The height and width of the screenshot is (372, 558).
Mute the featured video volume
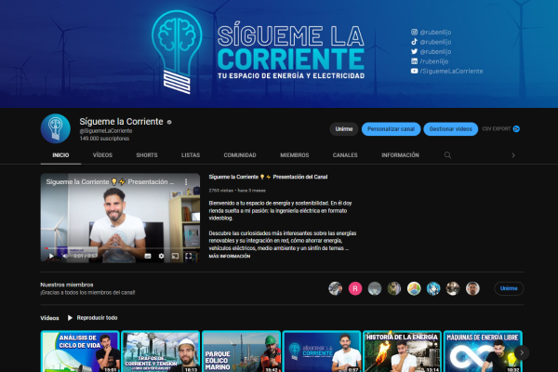click(x=65, y=256)
